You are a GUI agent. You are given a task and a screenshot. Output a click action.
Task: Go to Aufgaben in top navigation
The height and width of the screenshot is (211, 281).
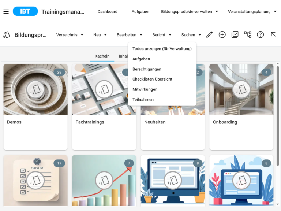[140, 12]
